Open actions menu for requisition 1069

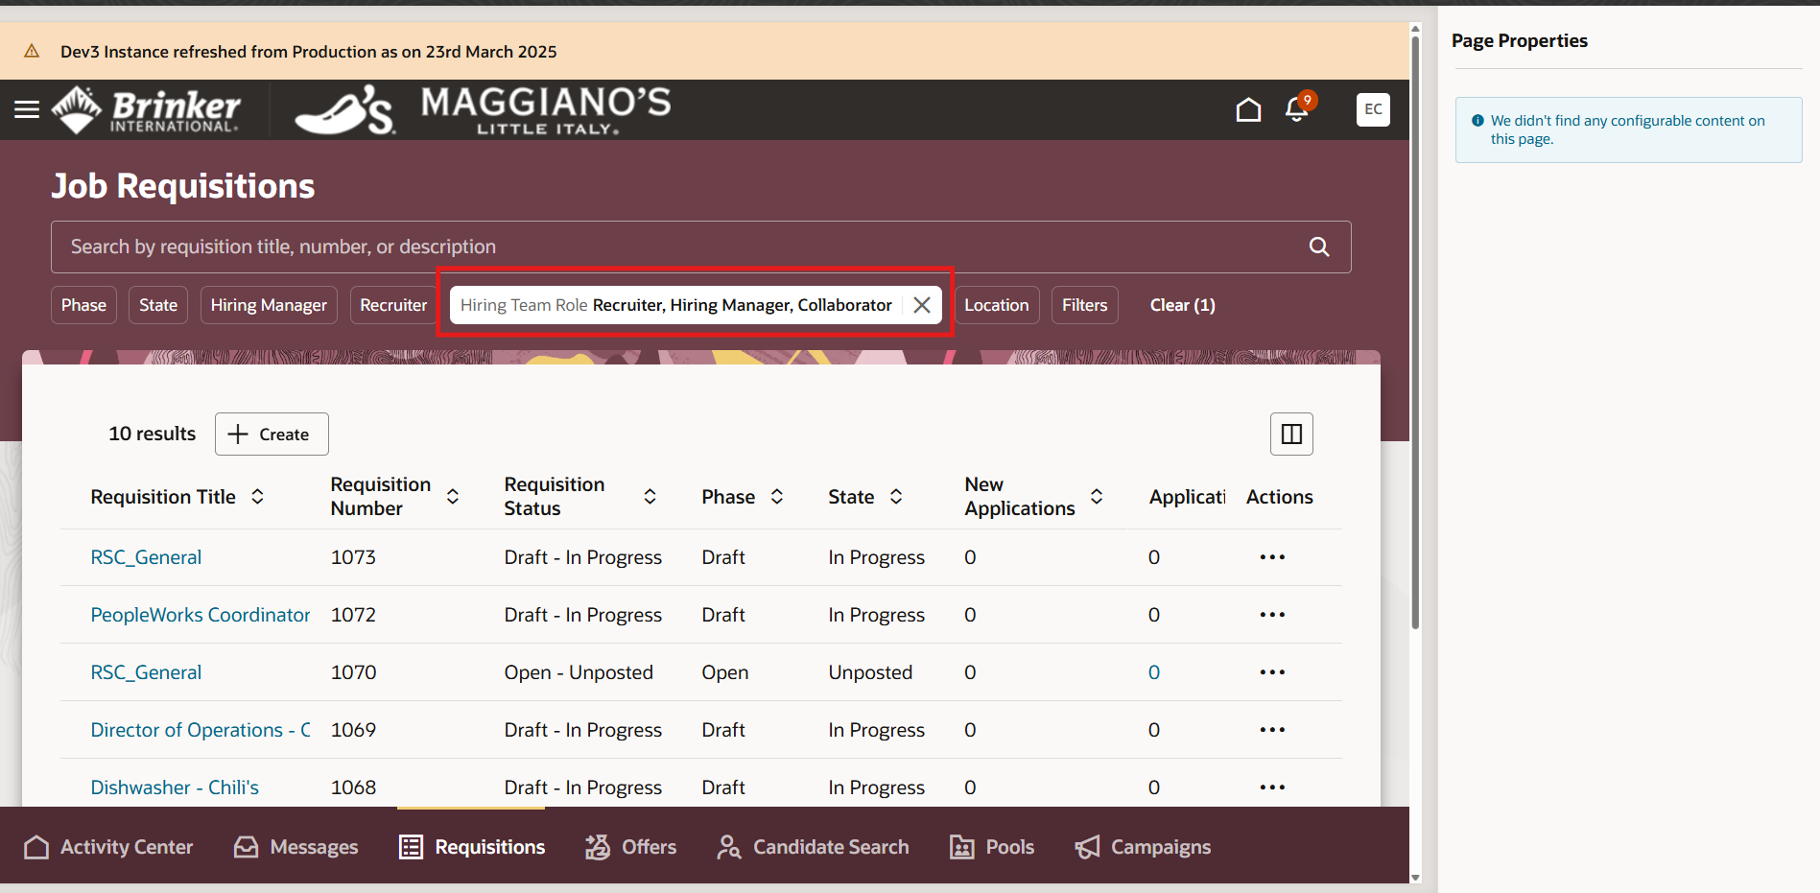(1272, 730)
